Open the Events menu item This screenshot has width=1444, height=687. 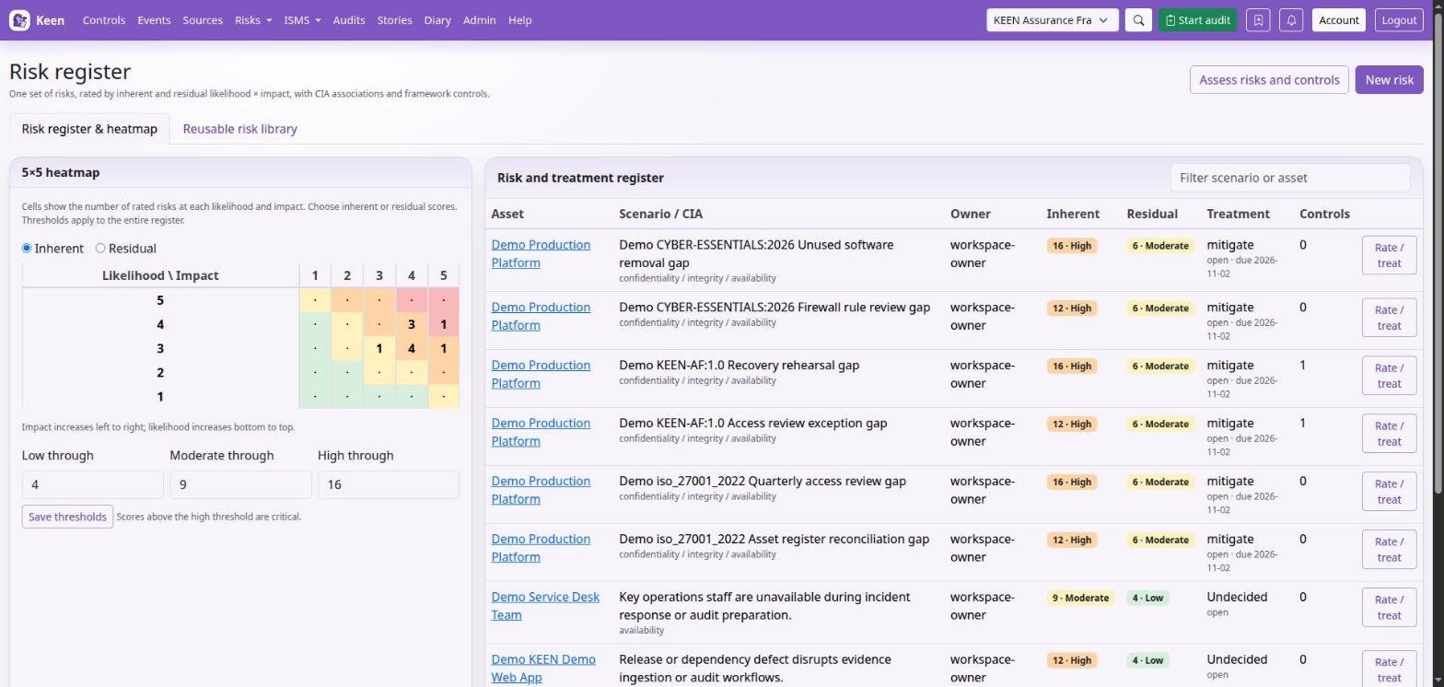point(154,20)
